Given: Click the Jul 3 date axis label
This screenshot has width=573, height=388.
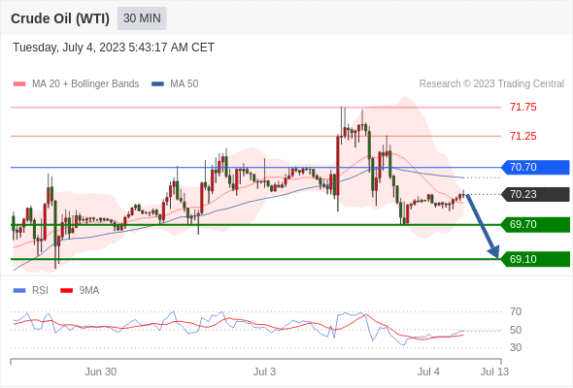Looking at the screenshot, I should (264, 372).
